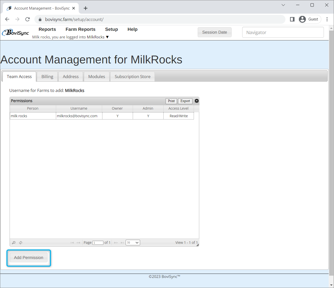This screenshot has height=288, width=334.
Task: Click the milkrocks@bovisync.com username cell
Action: [79, 116]
